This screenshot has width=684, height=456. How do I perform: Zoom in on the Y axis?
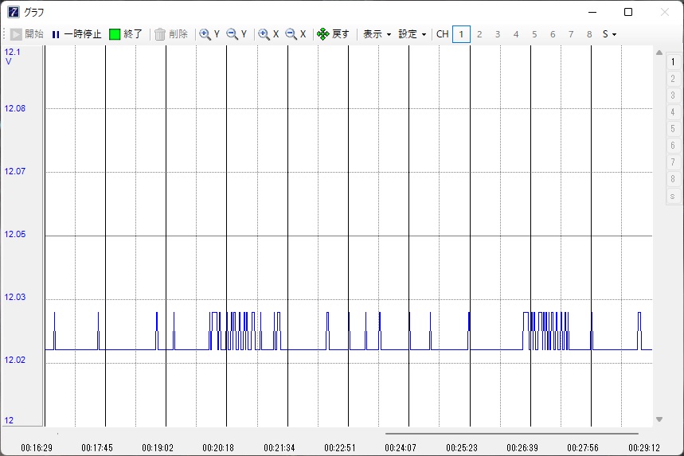[x=210, y=34]
